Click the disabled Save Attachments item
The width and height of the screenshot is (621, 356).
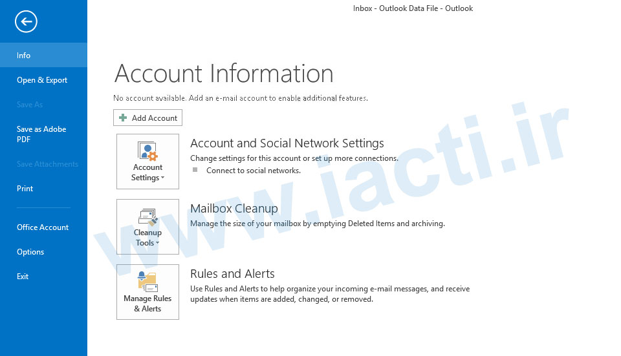(47, 164)
